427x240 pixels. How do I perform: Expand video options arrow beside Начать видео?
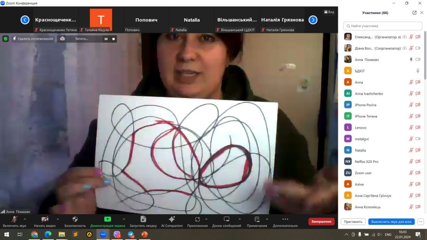click(x=58, y=219)
